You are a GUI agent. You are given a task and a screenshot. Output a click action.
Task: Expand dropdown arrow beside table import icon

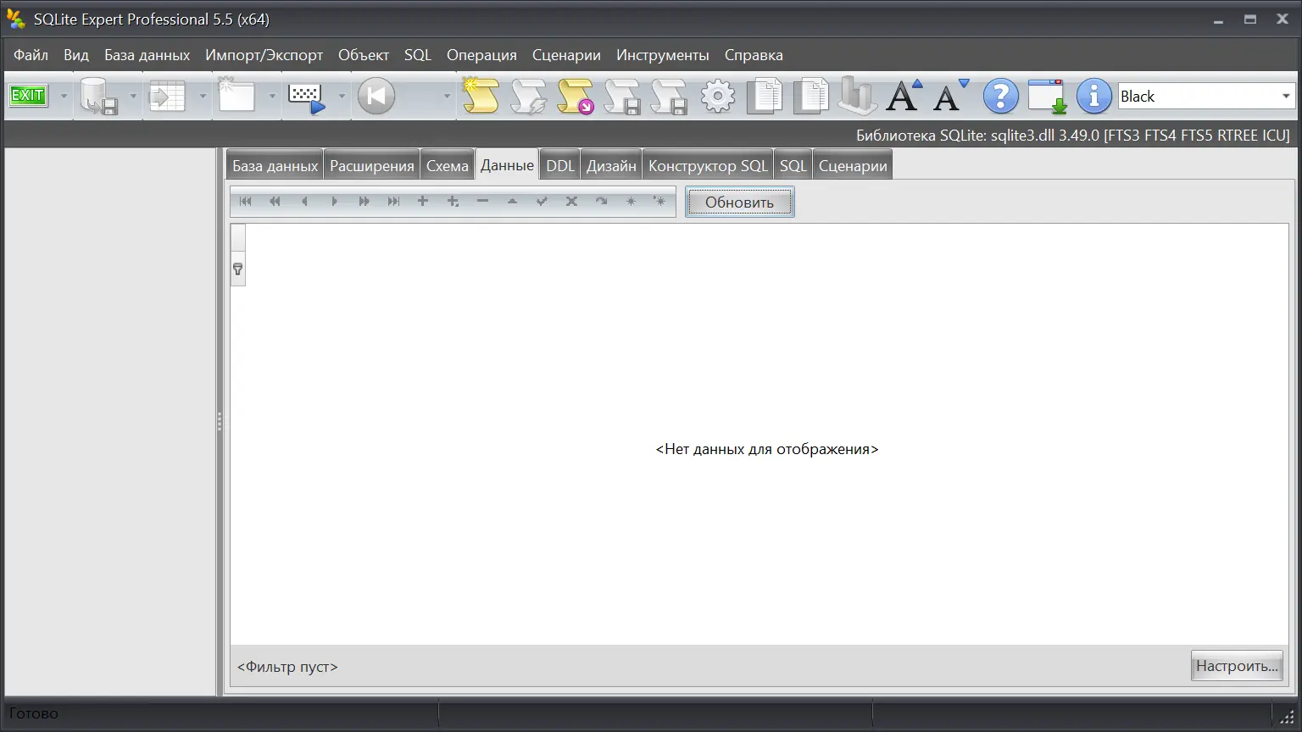202,96
